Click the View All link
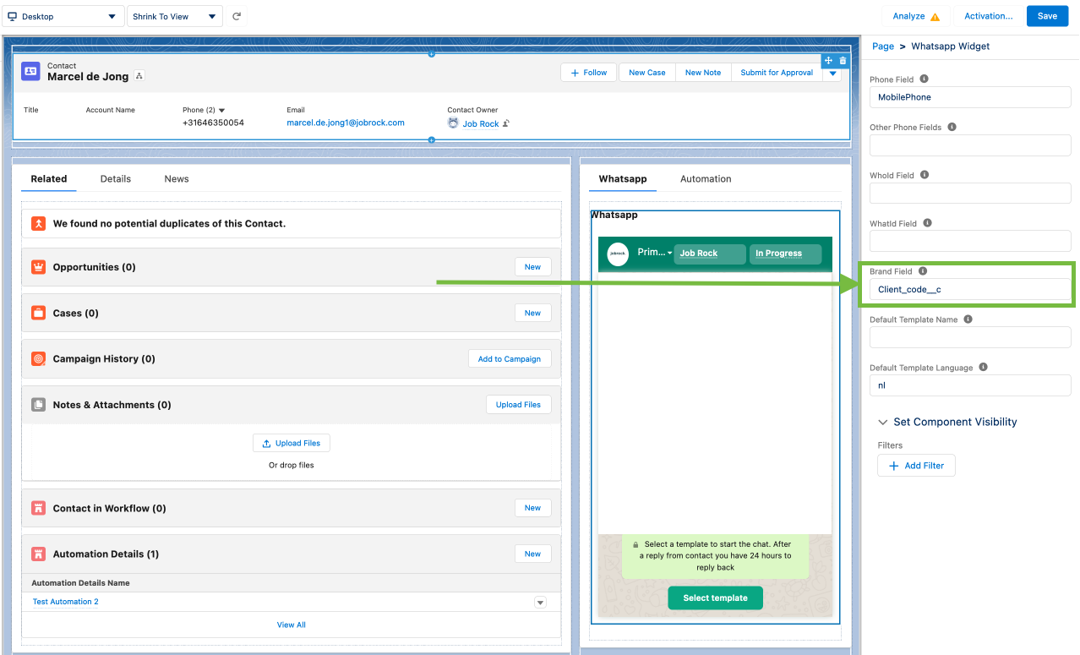Viewport: 1080px width, 655px height. pyautogui.click(x=292, y=625)
